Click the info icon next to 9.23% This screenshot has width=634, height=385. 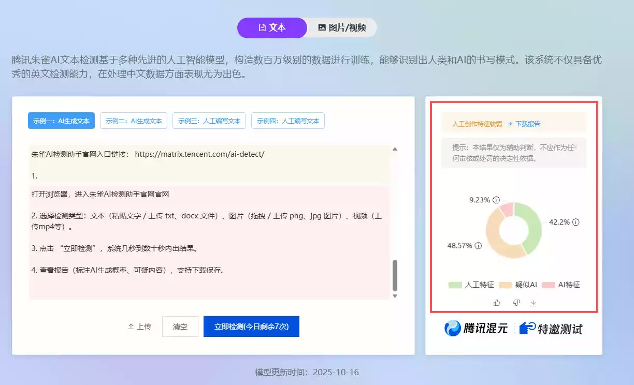tap(496, 200)
